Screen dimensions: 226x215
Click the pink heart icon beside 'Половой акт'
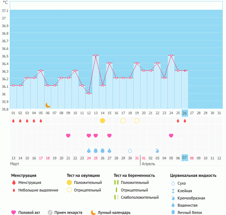coord(14,212)
